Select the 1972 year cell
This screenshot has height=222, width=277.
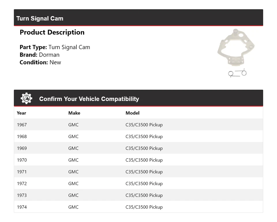click(x=22, y=184)
